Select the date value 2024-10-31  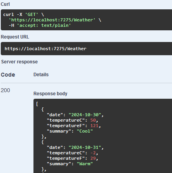coord(85,147)
